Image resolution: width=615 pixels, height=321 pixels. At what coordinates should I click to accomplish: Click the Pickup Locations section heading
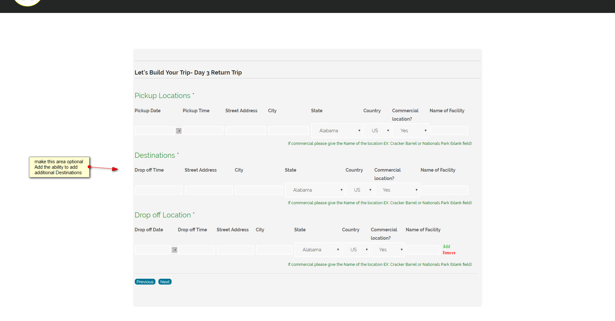tap(163, 96)
